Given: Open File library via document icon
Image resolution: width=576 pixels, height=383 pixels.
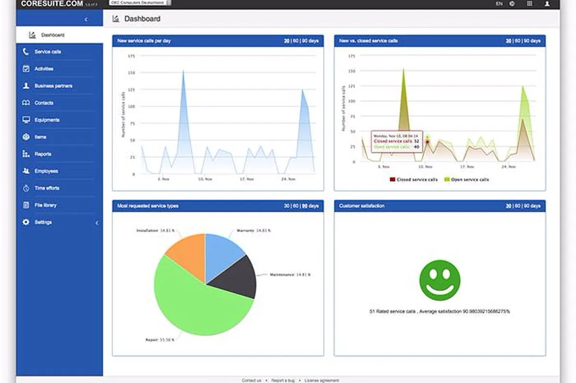Looking at the screenshot, I should (x=26, y=205).
